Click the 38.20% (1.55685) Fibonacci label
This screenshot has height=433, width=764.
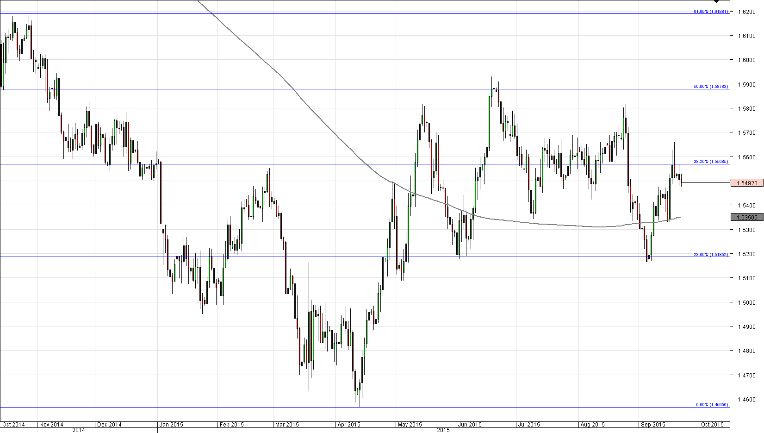(711, 161)
